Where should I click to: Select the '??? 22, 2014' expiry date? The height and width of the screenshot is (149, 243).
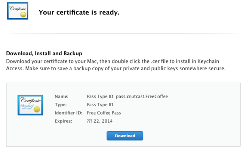[x=100, y=121]
